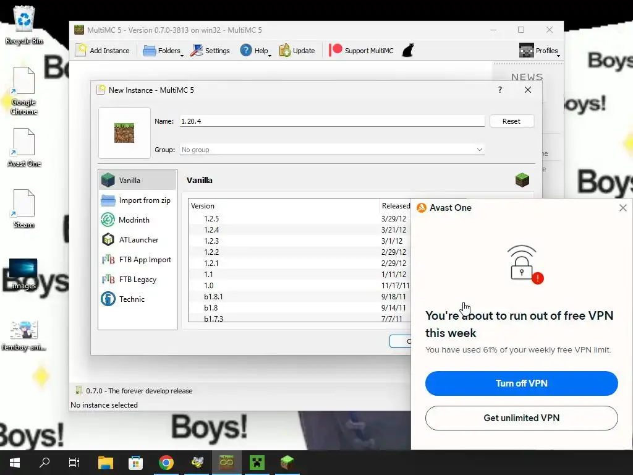This screenshot has height=475, width=633.
Task: Click the femboy-ani... desktop image file
Action: pos(23,336)
